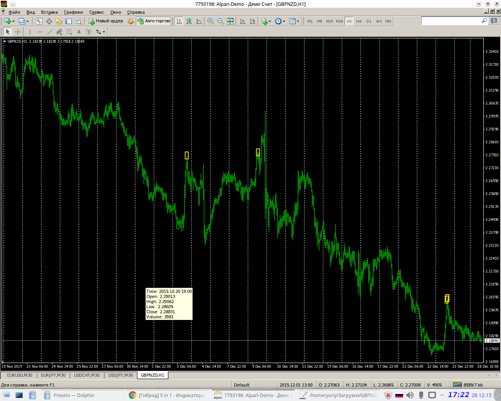Image resolution: width=501 pixels, height=401 pixels.
Task: Select the Fibonacci Retracement tool
Action: (x=69, y=32)
